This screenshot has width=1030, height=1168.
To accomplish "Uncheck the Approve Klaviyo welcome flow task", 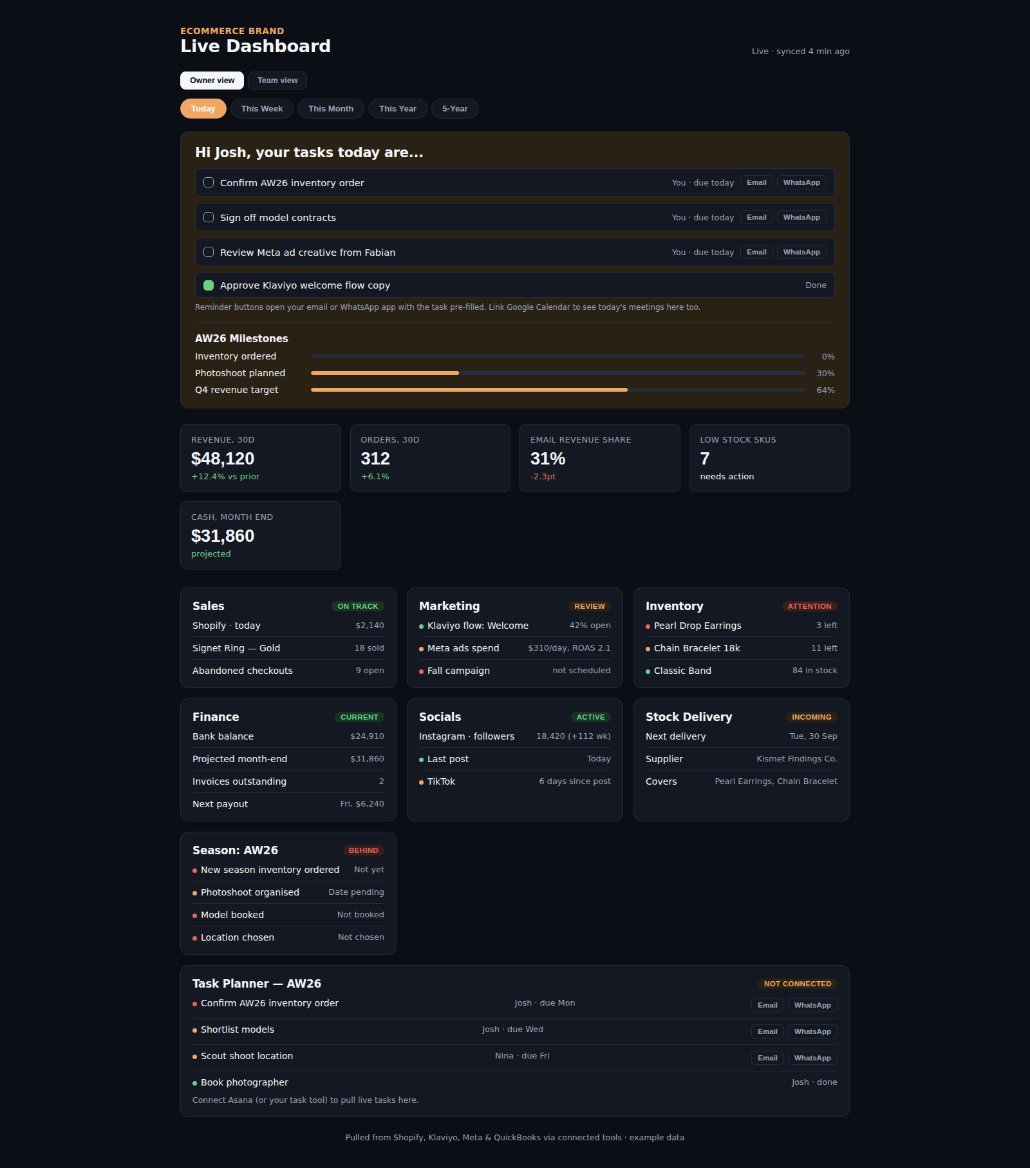I will (209, 285).
